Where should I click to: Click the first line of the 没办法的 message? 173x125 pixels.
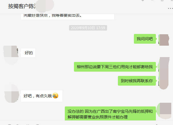click(x=110, y=111)
